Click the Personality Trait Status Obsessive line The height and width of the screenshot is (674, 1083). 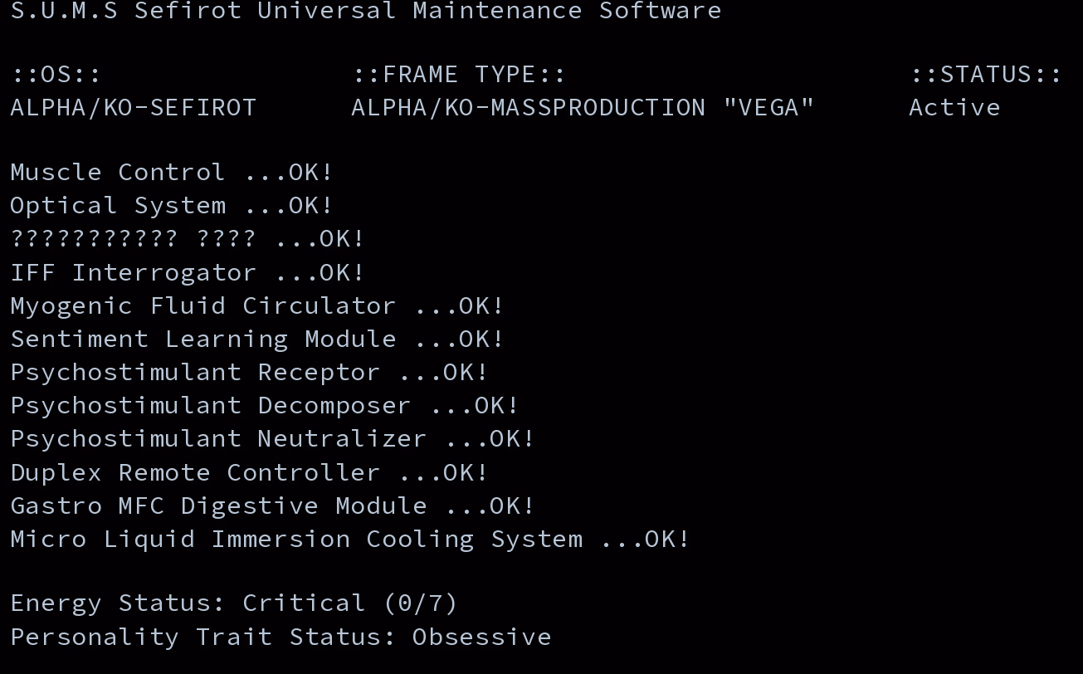pyautogui.click(x=281, y=637)
